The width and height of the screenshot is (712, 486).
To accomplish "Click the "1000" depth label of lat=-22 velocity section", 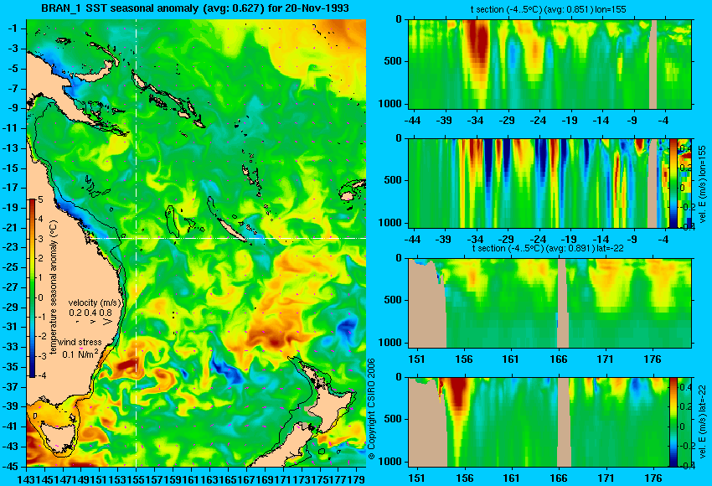I will pyautogui.click(x=390, y=462).
